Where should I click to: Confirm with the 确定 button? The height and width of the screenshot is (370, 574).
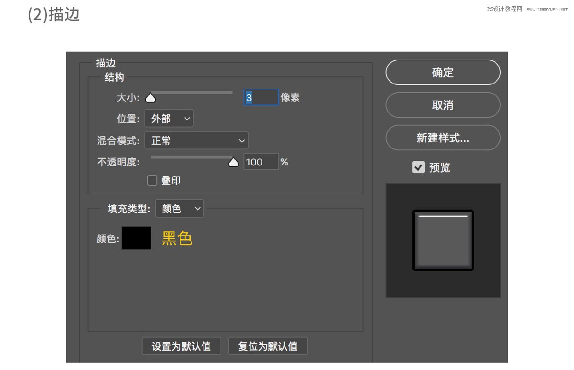[x=442, y=73]
